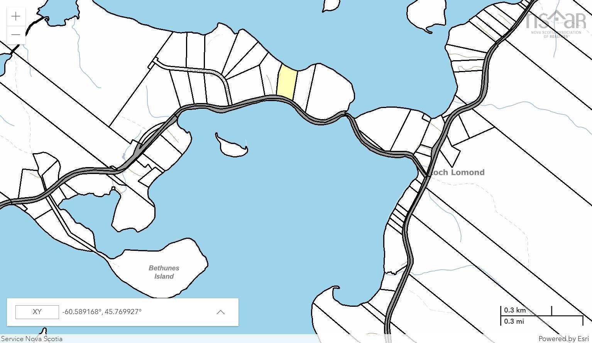Click the bridge crossing between the two lakes
The width and height of the screenshot is (592, 343).
tap(346, 114)
